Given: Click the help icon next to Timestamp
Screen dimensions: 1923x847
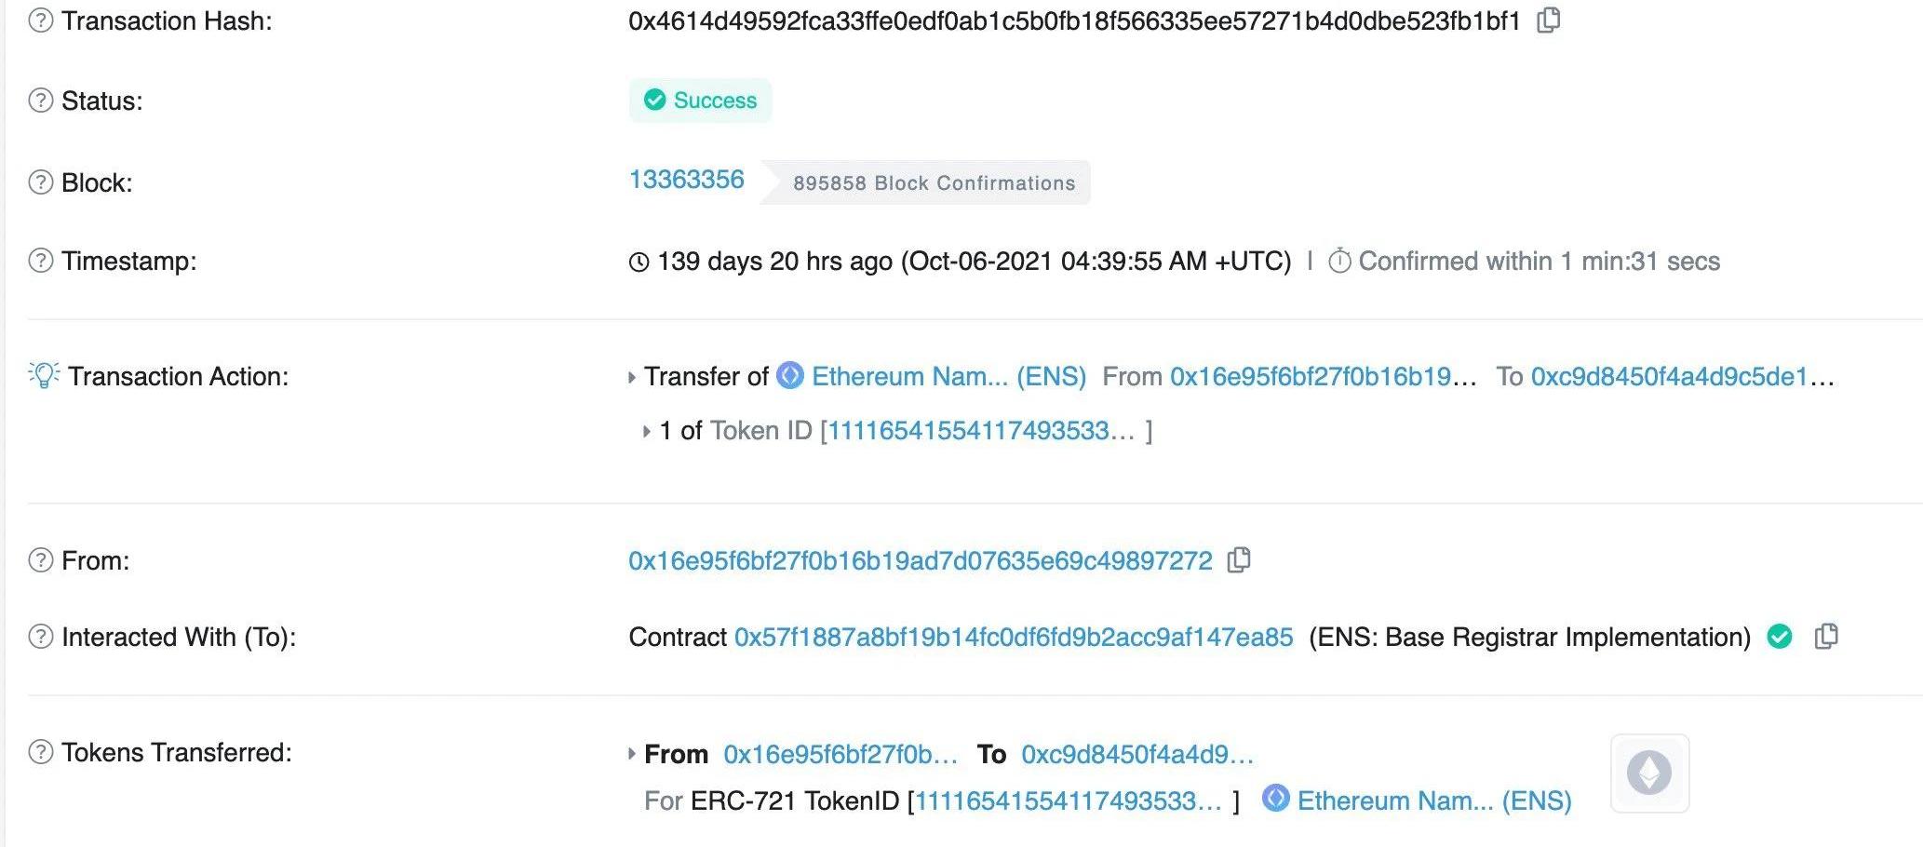Looking at the screenshot, I should pos(41,261).
